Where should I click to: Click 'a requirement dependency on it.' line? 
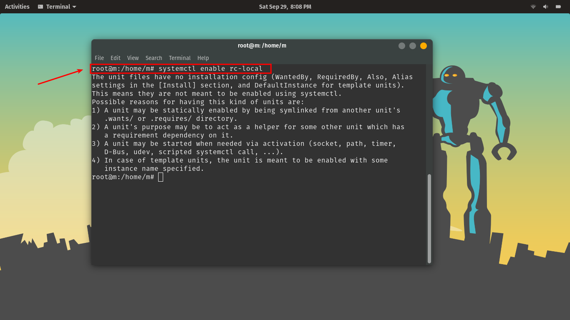[x=169, y=135]
